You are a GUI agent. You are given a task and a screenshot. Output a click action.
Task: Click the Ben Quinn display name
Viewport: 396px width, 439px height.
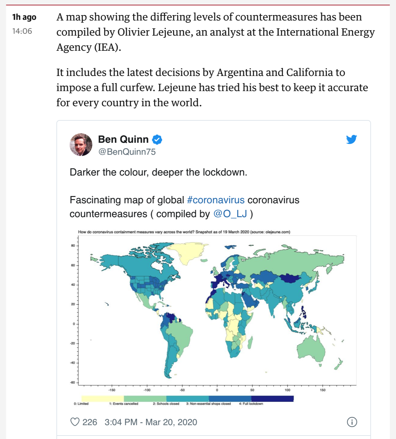(x=123, y=139)
